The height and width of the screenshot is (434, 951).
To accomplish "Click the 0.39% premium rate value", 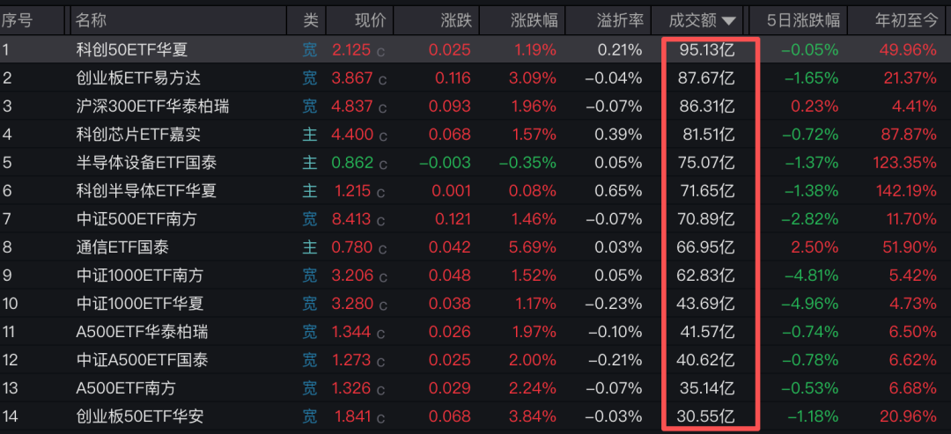I will pyautogui.click(x=620, y=134).
